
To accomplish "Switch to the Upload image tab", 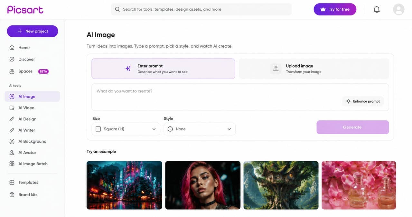I will click(314, 69).
